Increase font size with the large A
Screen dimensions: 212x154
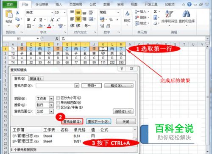[52, 19]
